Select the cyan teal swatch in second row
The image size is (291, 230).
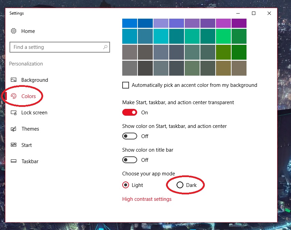coord(161,36)
